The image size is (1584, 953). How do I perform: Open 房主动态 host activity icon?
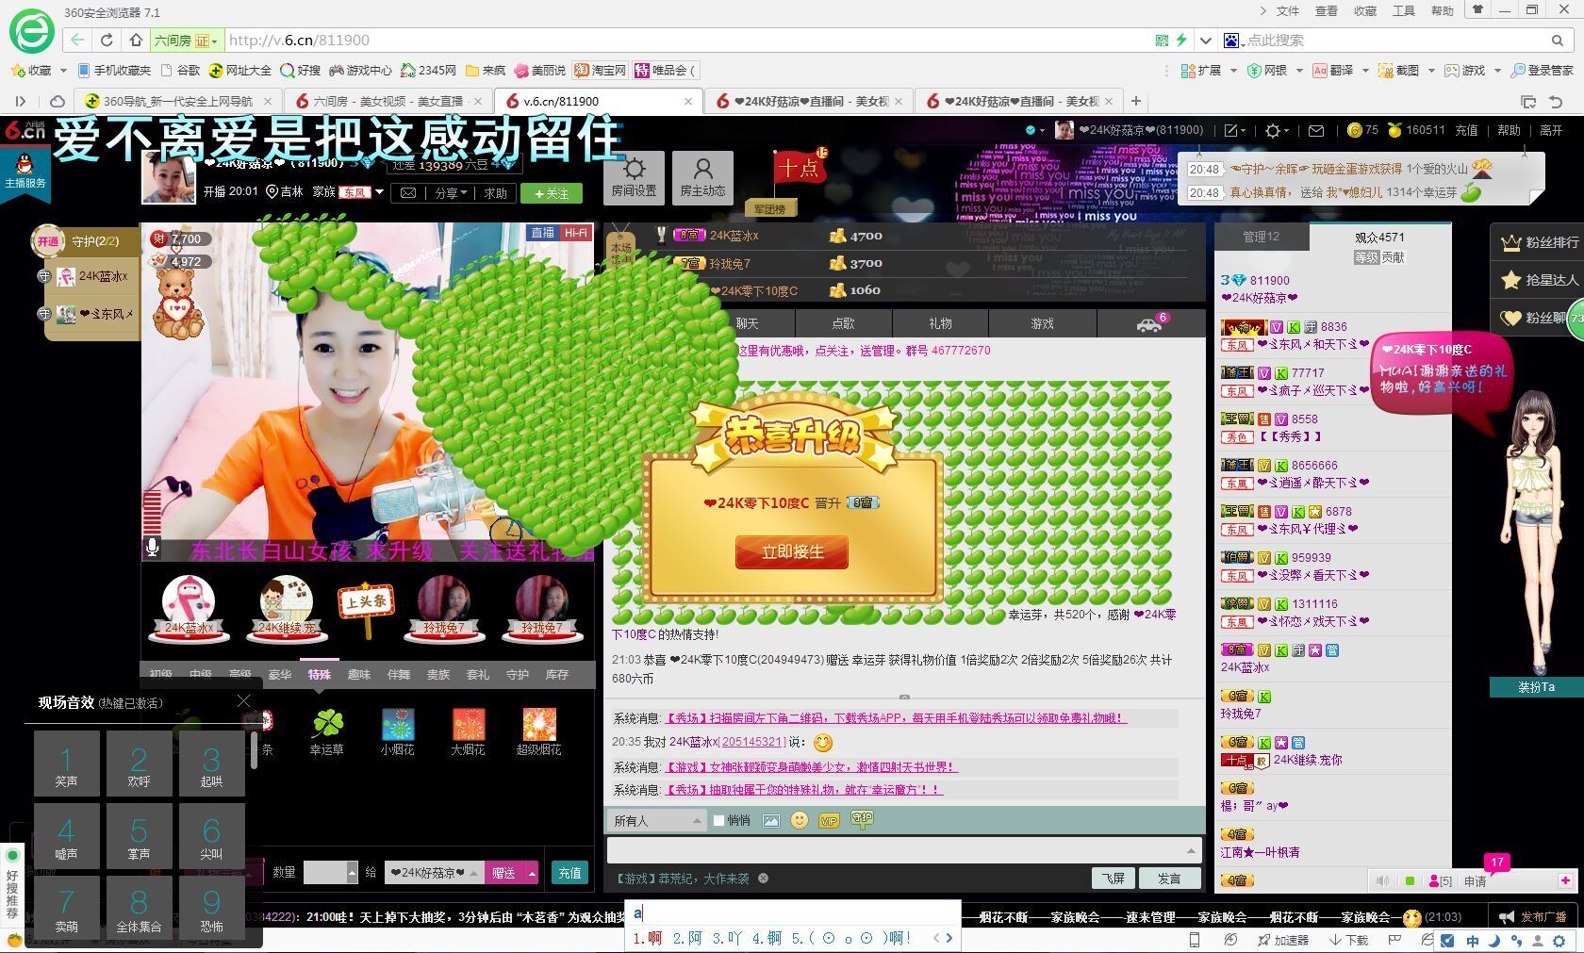tap(702, 176)
